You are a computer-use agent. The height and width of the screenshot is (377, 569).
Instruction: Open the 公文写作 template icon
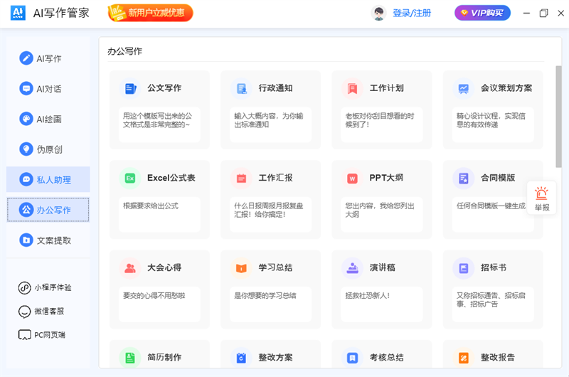click(x=130, y=88)
